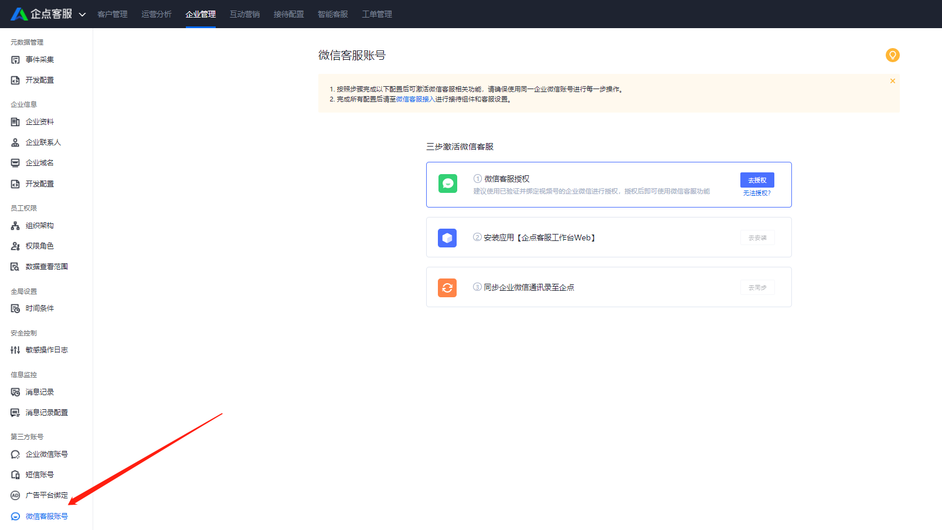
Task: Click the 企业域名 sidebar icon
Action: 15,163
